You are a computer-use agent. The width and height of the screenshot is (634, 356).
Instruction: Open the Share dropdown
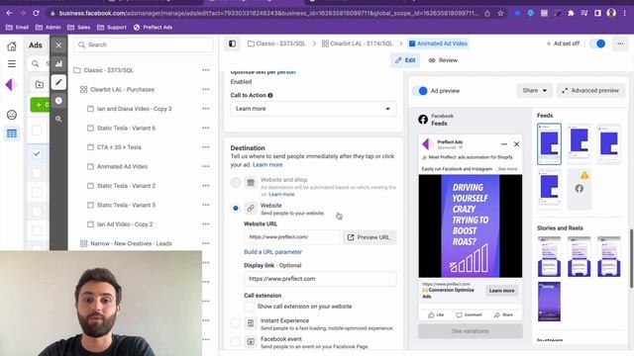click(x=534, y=91)
